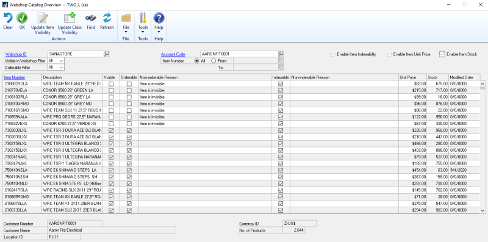Image resolution: width=488 pixels, height=242 pixels.
Task: Click the app icon in title bar
Action: (x=5, y=5)
